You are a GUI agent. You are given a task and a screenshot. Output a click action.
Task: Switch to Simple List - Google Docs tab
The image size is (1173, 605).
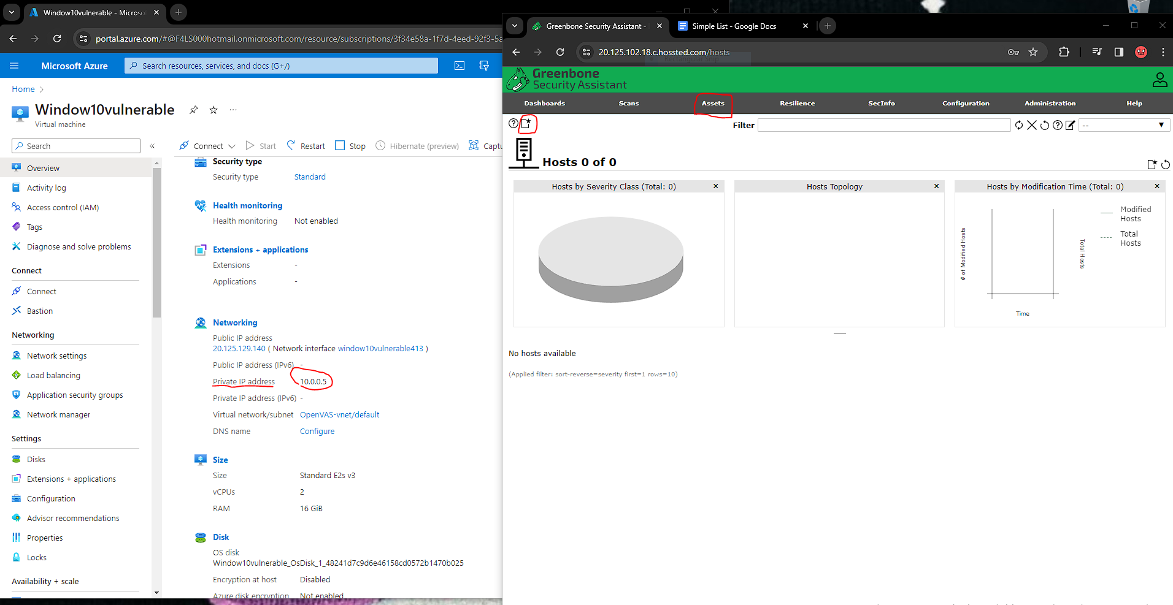click(734, 26)
